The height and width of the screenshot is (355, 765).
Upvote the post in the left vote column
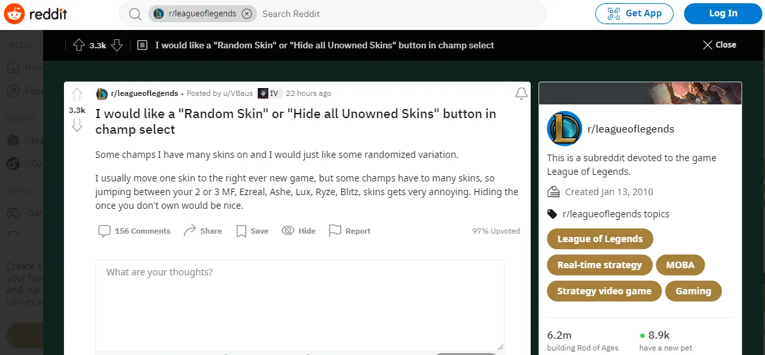(x=77, y=94)
